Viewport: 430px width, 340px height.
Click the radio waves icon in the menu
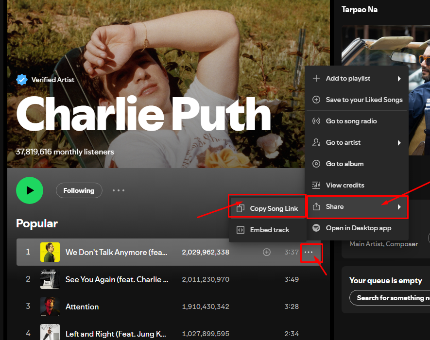tap(316, 121)
